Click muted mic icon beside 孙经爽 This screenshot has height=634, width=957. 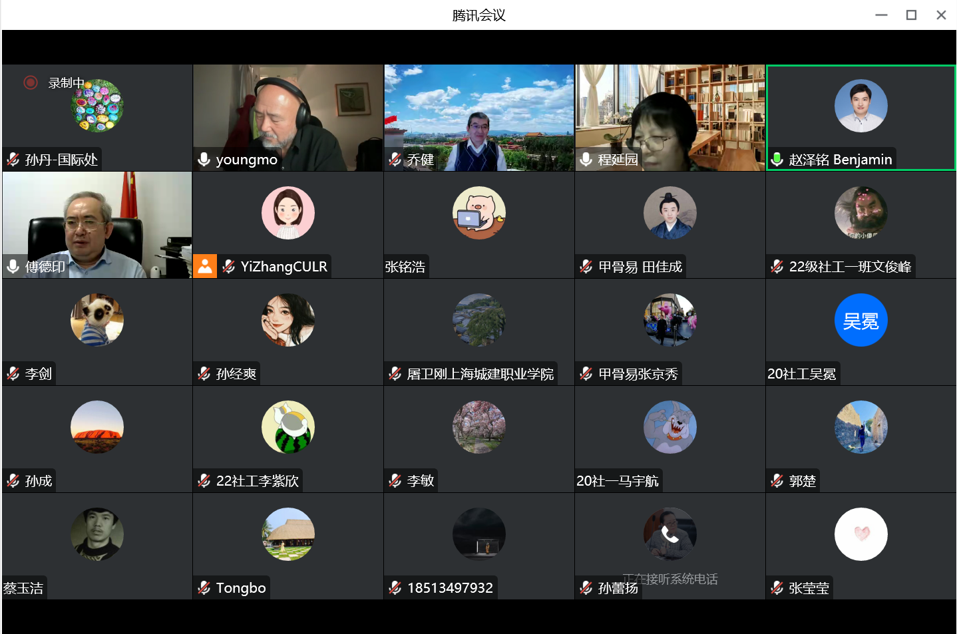click(x=204, y=374)
